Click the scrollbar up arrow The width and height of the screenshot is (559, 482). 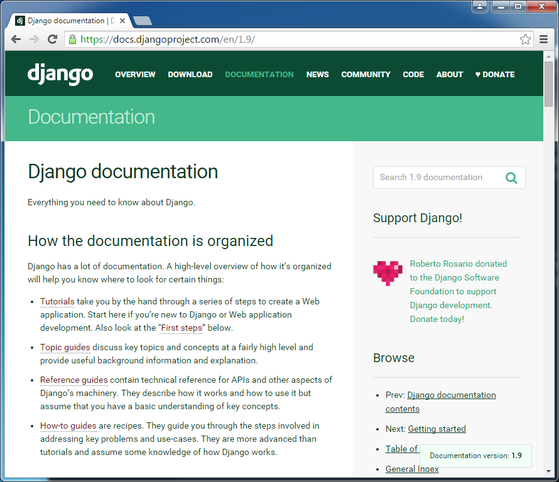(x=548, y=56)
